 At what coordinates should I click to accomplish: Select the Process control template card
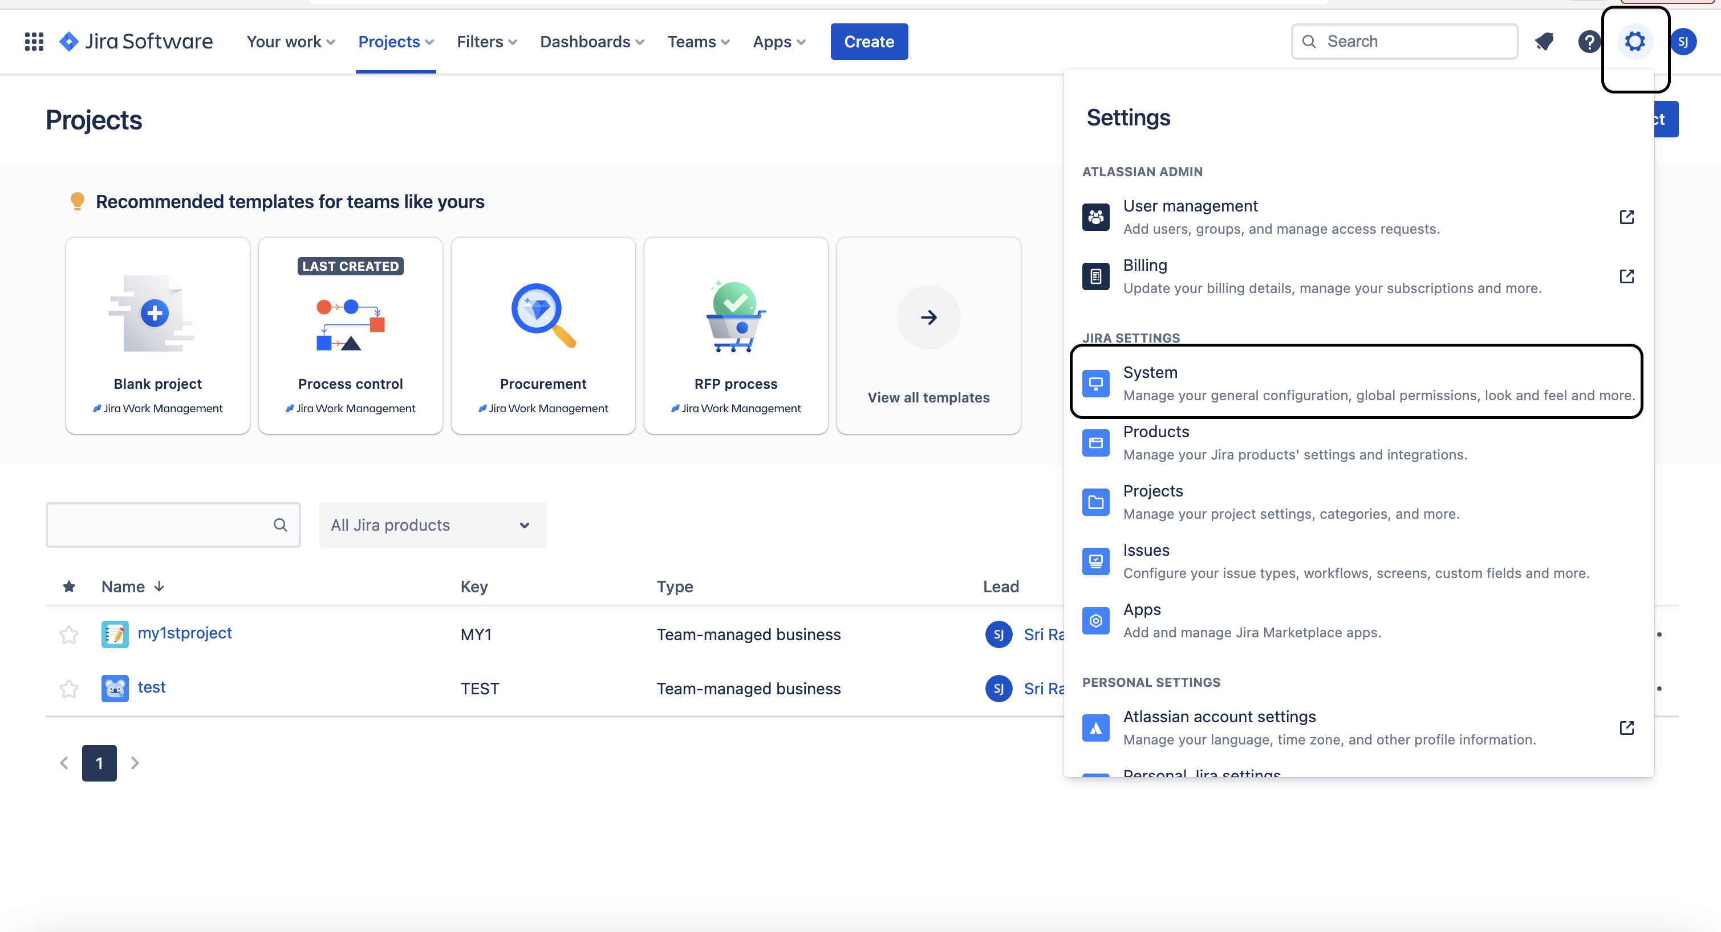coord(351,335)
